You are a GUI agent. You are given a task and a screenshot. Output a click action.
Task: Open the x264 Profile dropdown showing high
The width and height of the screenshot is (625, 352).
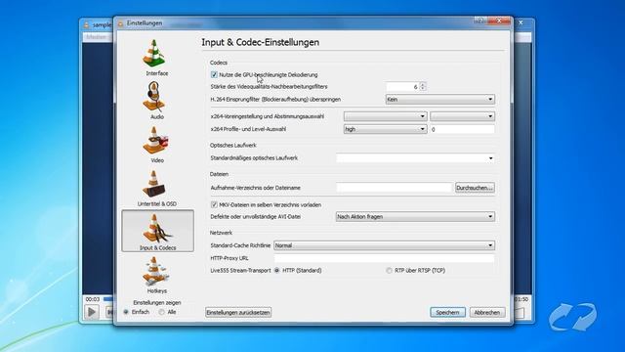click(x=386, y=129)
